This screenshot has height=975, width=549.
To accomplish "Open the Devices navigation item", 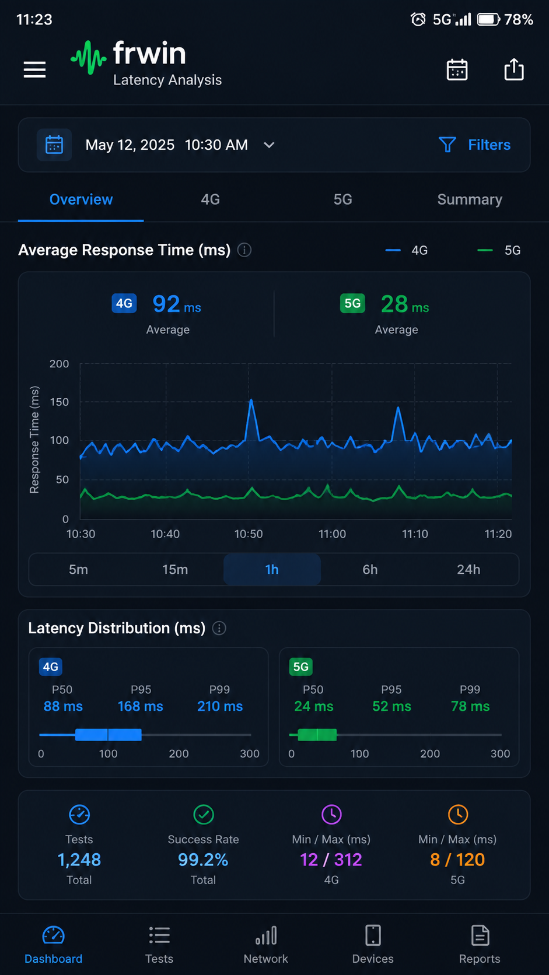I will (373, 945).
